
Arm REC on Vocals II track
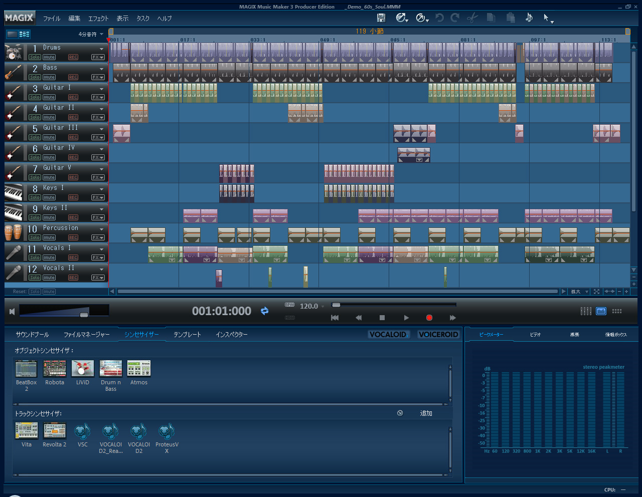pos(73,278)
